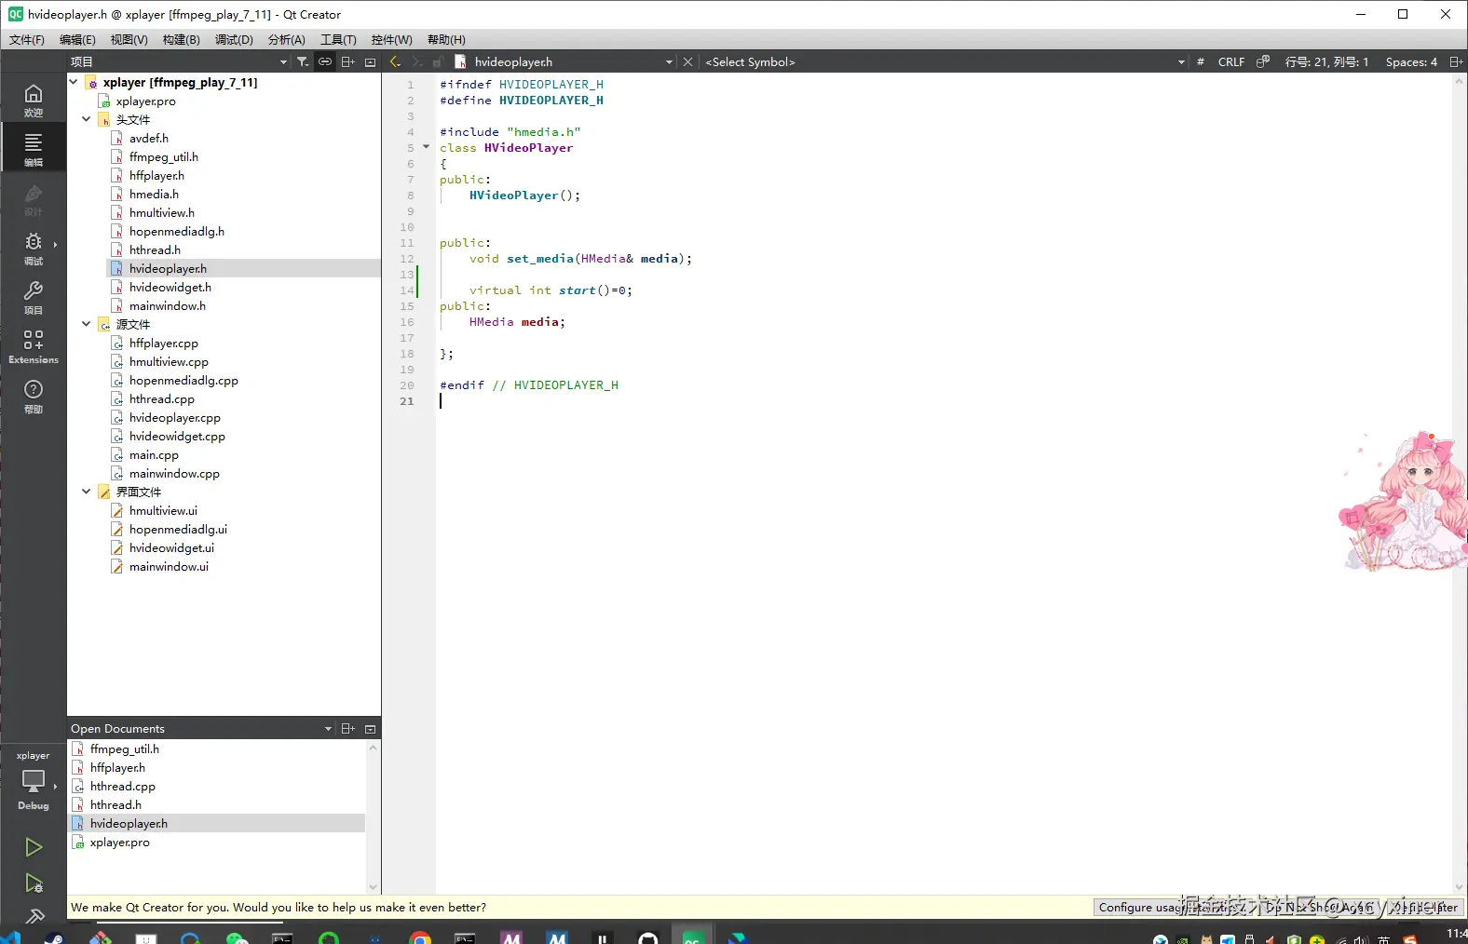Select ffmpeg_util.h in Open Documents
This screenshot has height=944, width=1468.
coord(124,748)
